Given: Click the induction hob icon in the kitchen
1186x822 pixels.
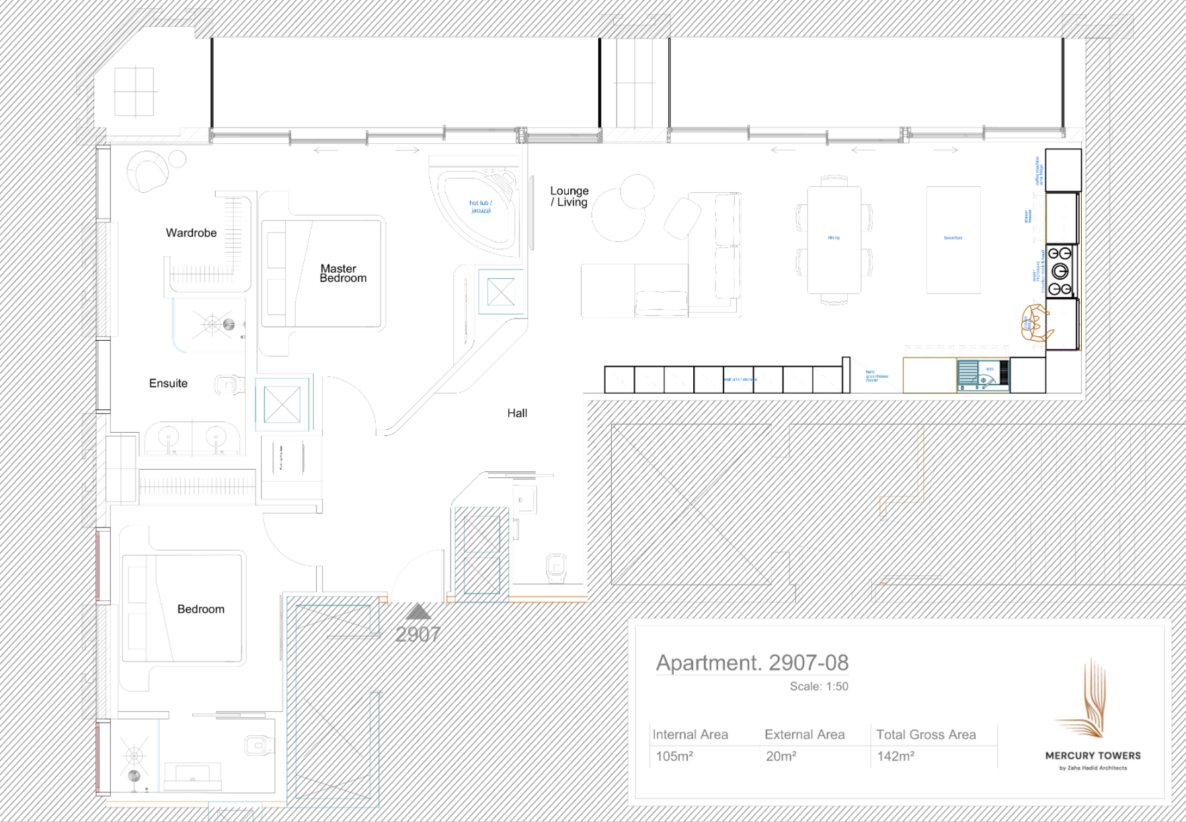Looking at the screenshot, I should [1061, 272].
